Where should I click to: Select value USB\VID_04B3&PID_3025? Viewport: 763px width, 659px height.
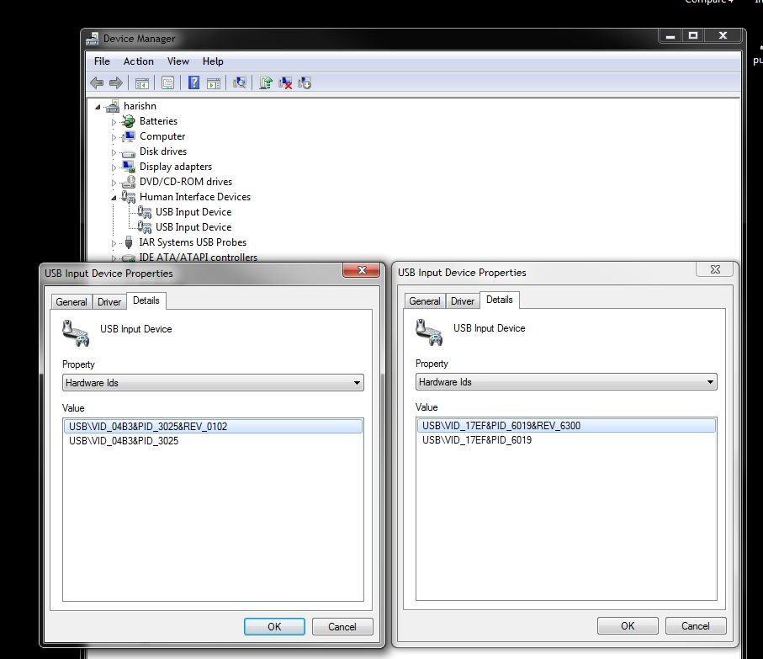click(x=213, y=441)
